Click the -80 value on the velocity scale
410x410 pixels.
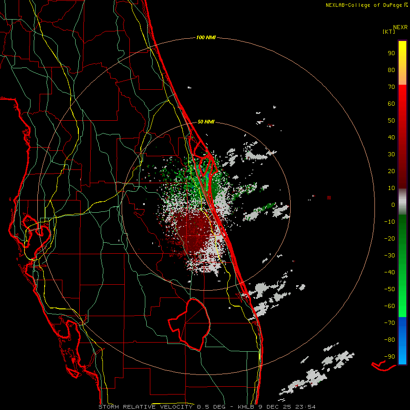389,340
